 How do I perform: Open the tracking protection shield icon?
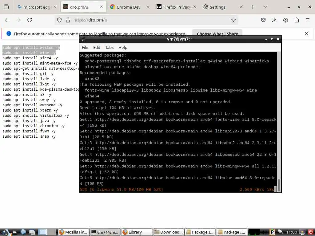coord(59,20)
